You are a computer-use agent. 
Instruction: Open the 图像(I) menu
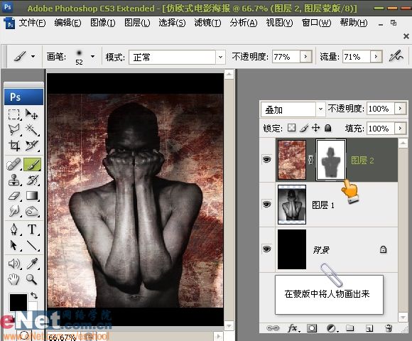pos(103,23)
